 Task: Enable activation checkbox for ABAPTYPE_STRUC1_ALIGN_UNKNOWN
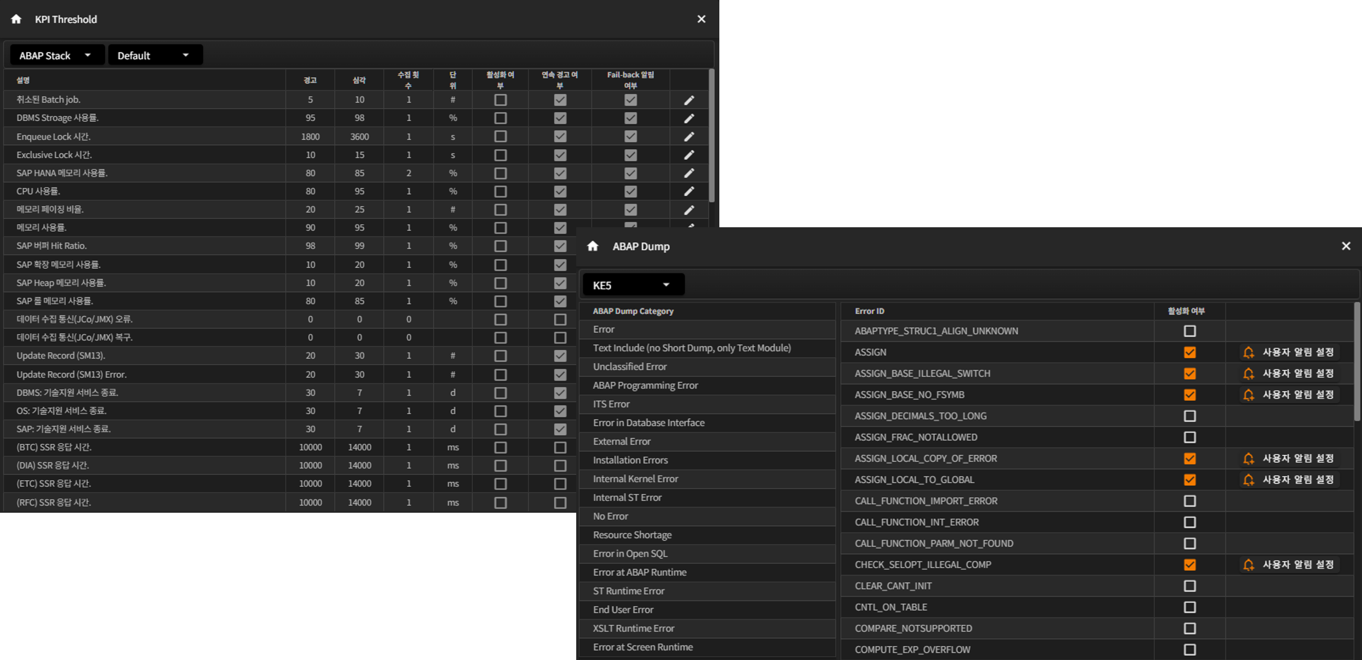pyautogui.click(x=1190, y=331)
